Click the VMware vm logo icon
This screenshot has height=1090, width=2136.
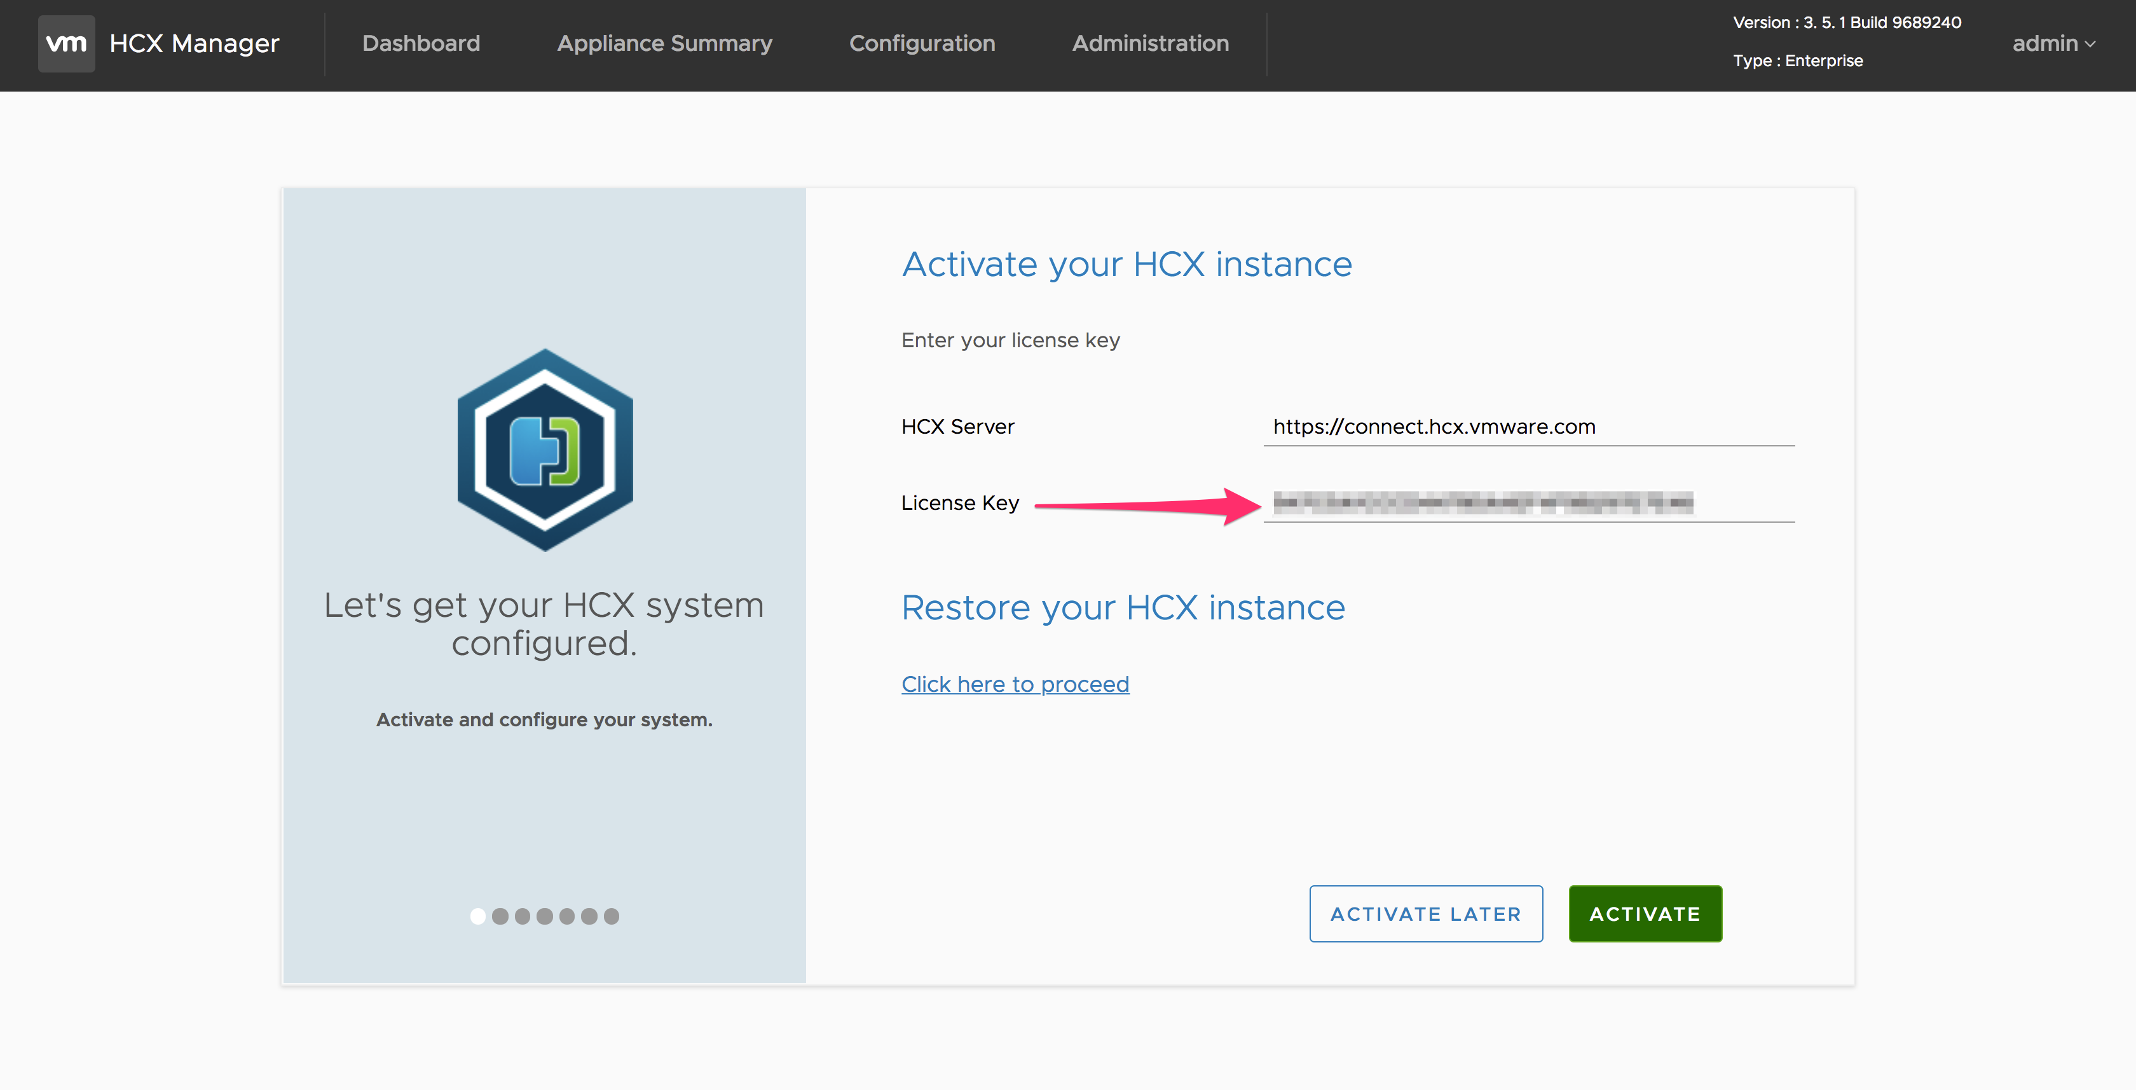click(x=66, y=43)
